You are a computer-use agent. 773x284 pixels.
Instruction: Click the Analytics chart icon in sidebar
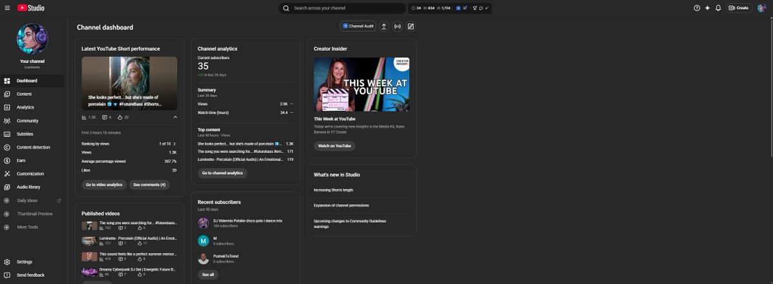tap(7, 107)
